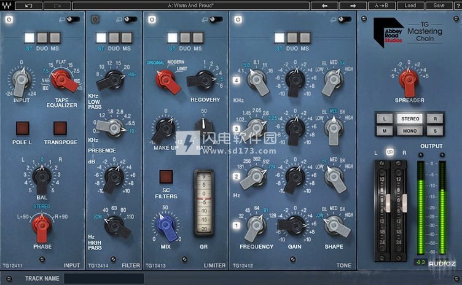Select MS mode on Input module
Image resolution: width=462 pixels, height=285 pixels.
[55, 38]
